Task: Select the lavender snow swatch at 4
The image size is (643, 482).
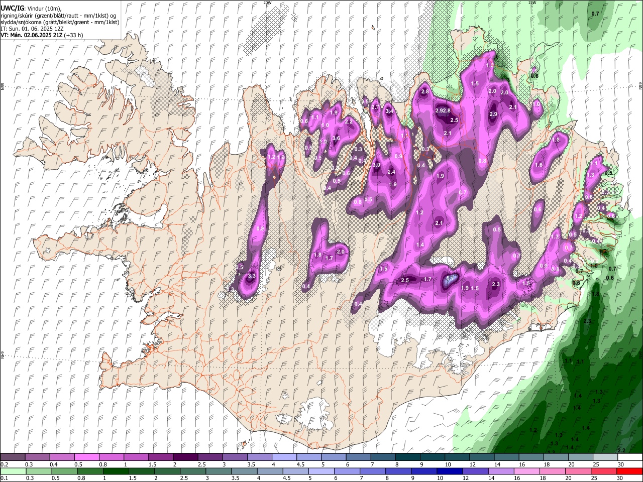Action: (284, 457)
